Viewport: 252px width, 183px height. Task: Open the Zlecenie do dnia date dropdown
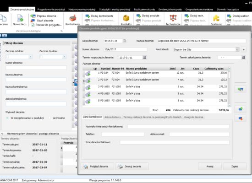[x=64, y=57]
